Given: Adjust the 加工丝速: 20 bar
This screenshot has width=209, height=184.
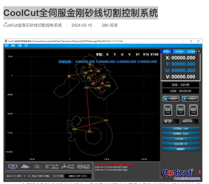Looking at the screenshot, I should 181,144.
